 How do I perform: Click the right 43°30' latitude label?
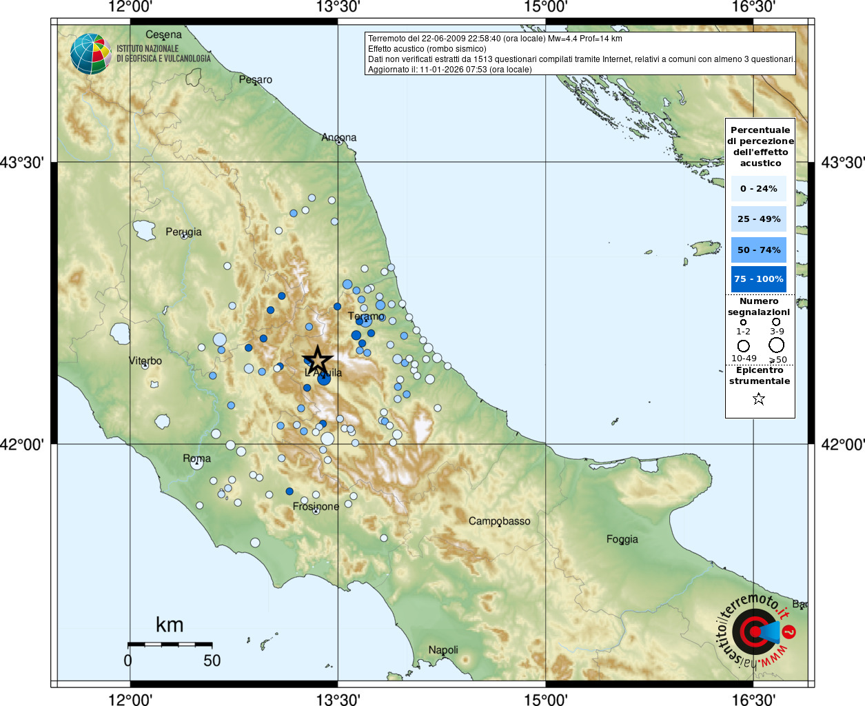point(843,163)
